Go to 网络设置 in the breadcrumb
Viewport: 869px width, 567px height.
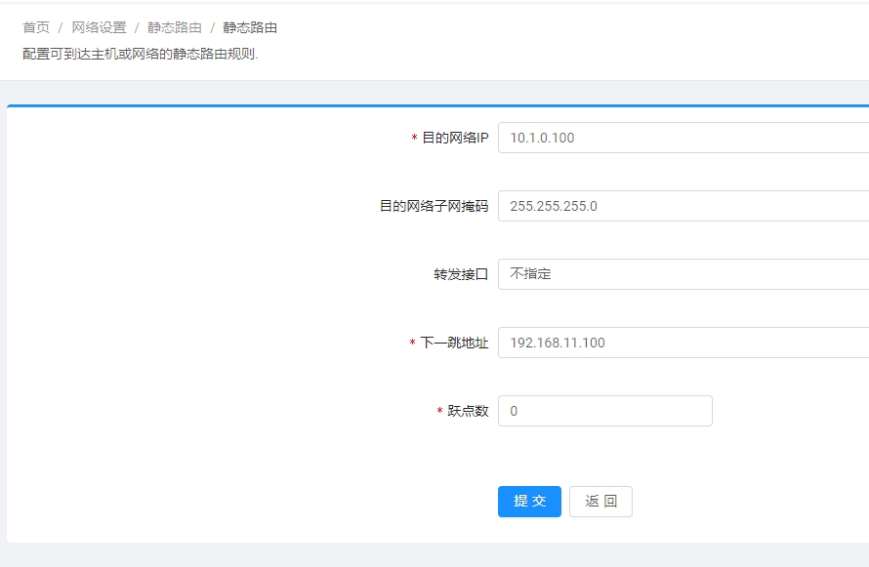[99, 27]
